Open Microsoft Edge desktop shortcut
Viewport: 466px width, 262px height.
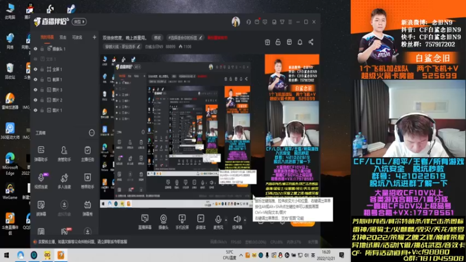tap(10, 164)
